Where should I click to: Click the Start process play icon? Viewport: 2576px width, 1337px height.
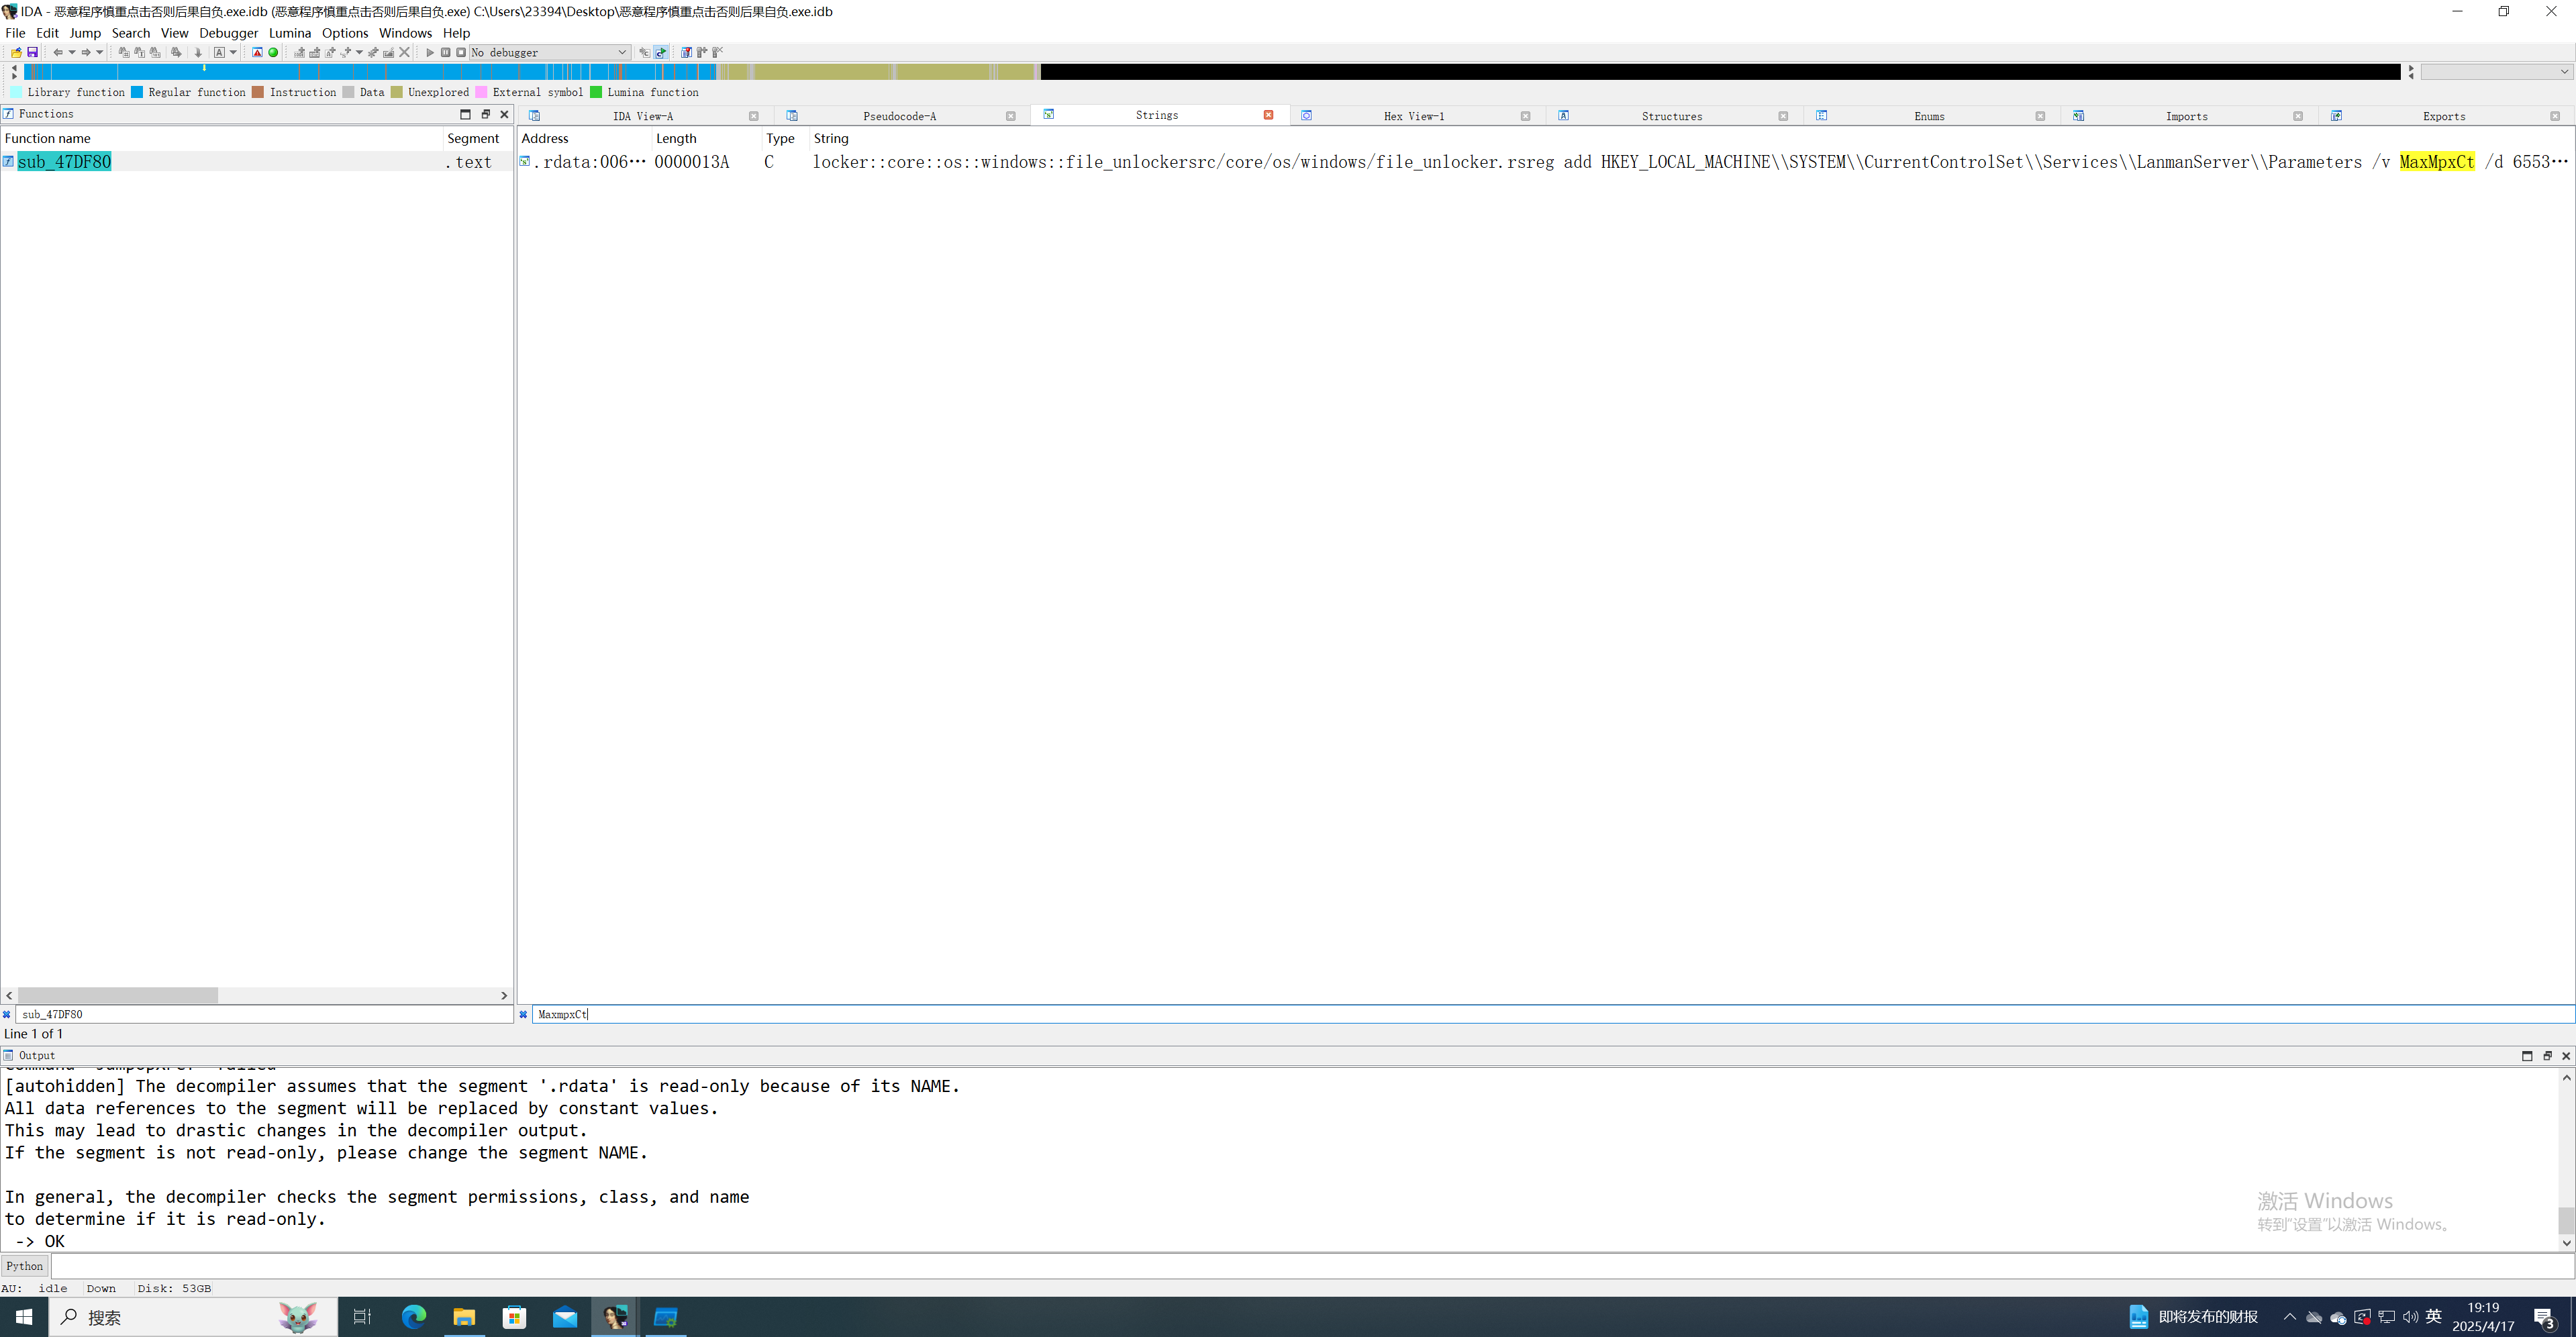coord(430,52)
